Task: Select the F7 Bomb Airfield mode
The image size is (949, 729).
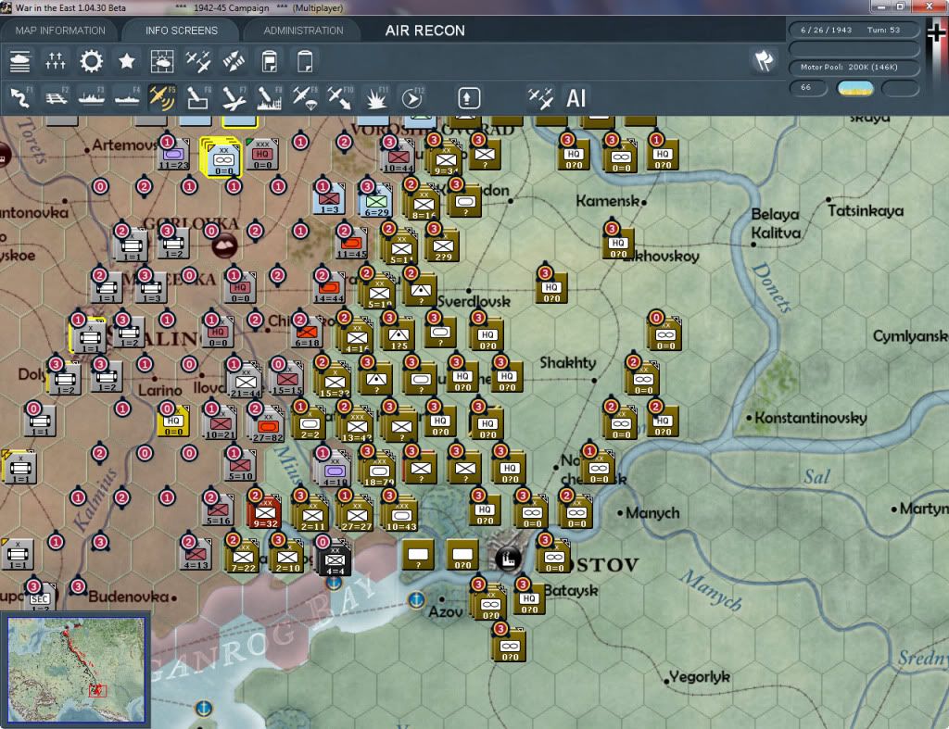Action: click(234, 98)
